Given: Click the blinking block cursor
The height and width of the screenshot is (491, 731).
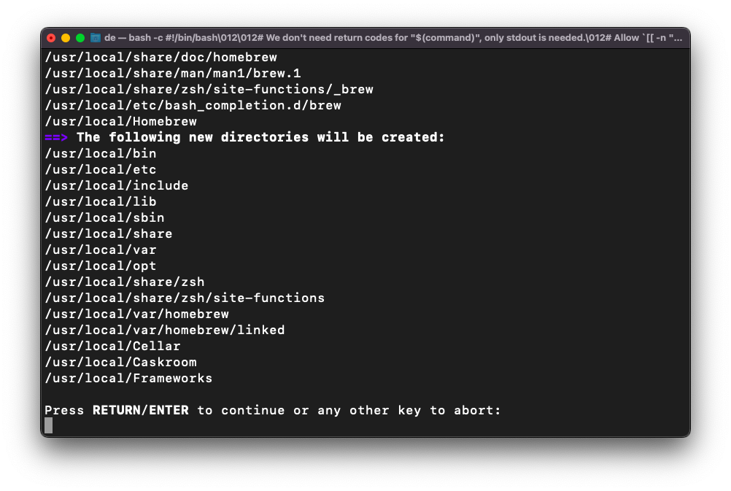Looking at the screenshot, I should pos(48,426).
